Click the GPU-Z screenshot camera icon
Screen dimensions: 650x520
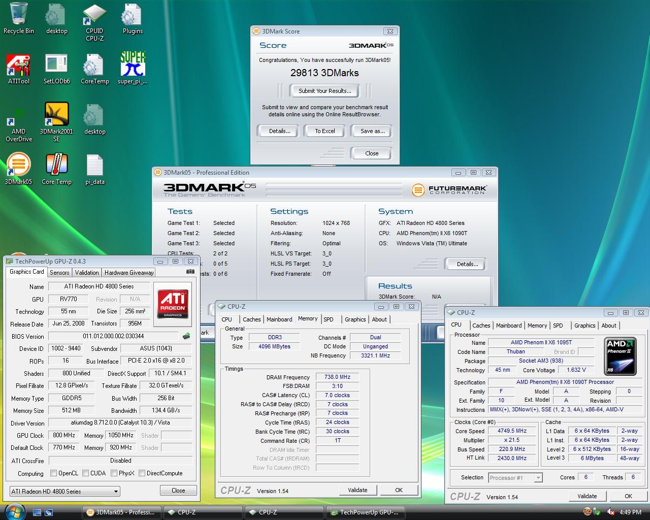[x=190, y=272]
